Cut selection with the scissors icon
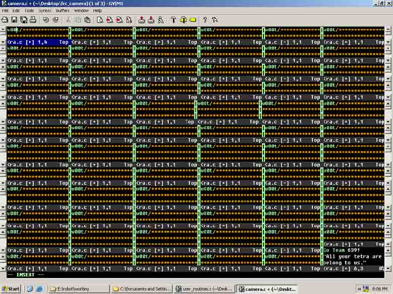Screen dimensions: 393x294 (x=68, y=20)
